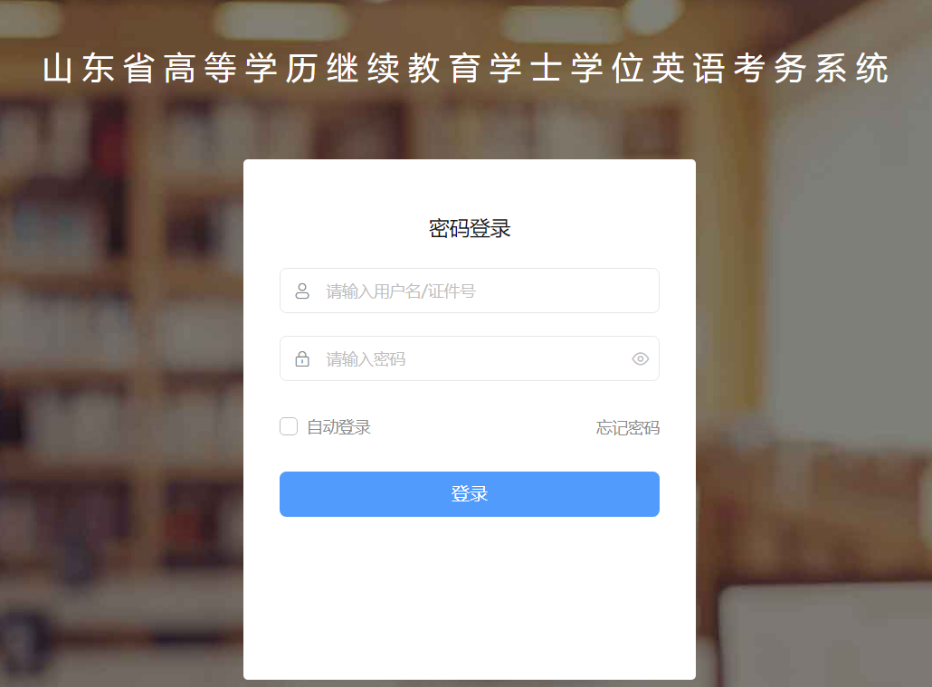Click the 密码登录 heading
The width and height of the screenshot is (932, 687).
470,228
